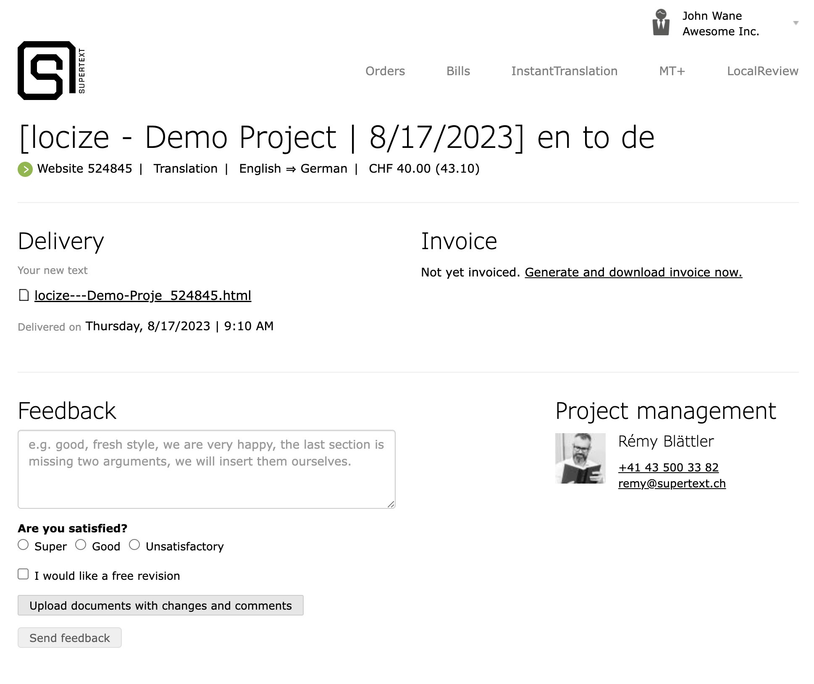
Task: Open the Orders menu item
Action: 385,71
